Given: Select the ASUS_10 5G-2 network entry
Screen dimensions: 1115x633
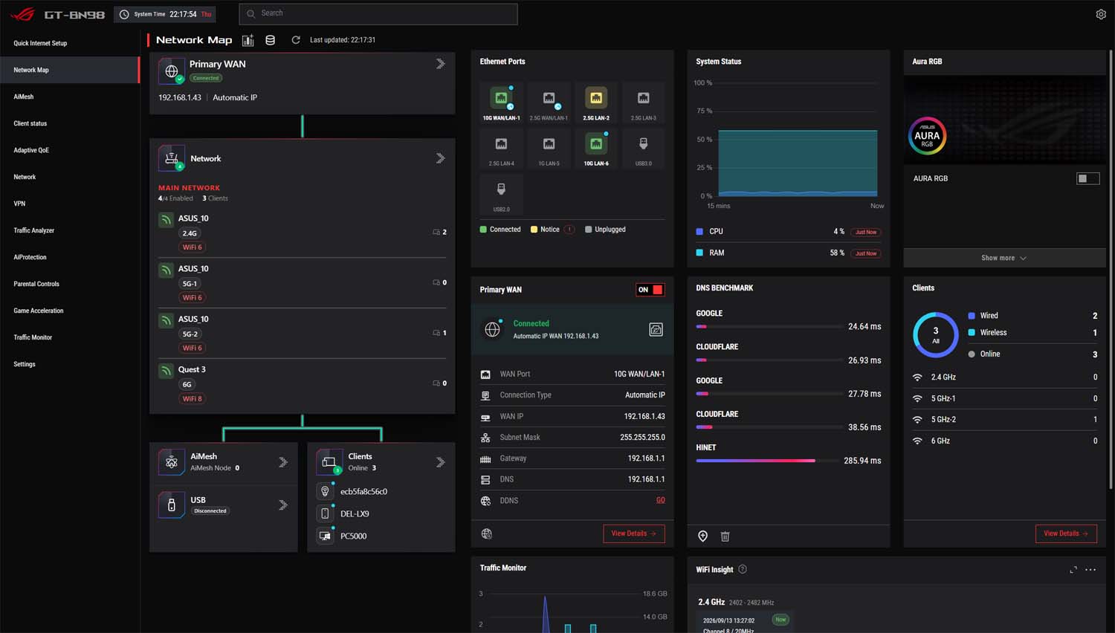Looking at the screenshot, I should pyautogui.click(x=303, y=334).
